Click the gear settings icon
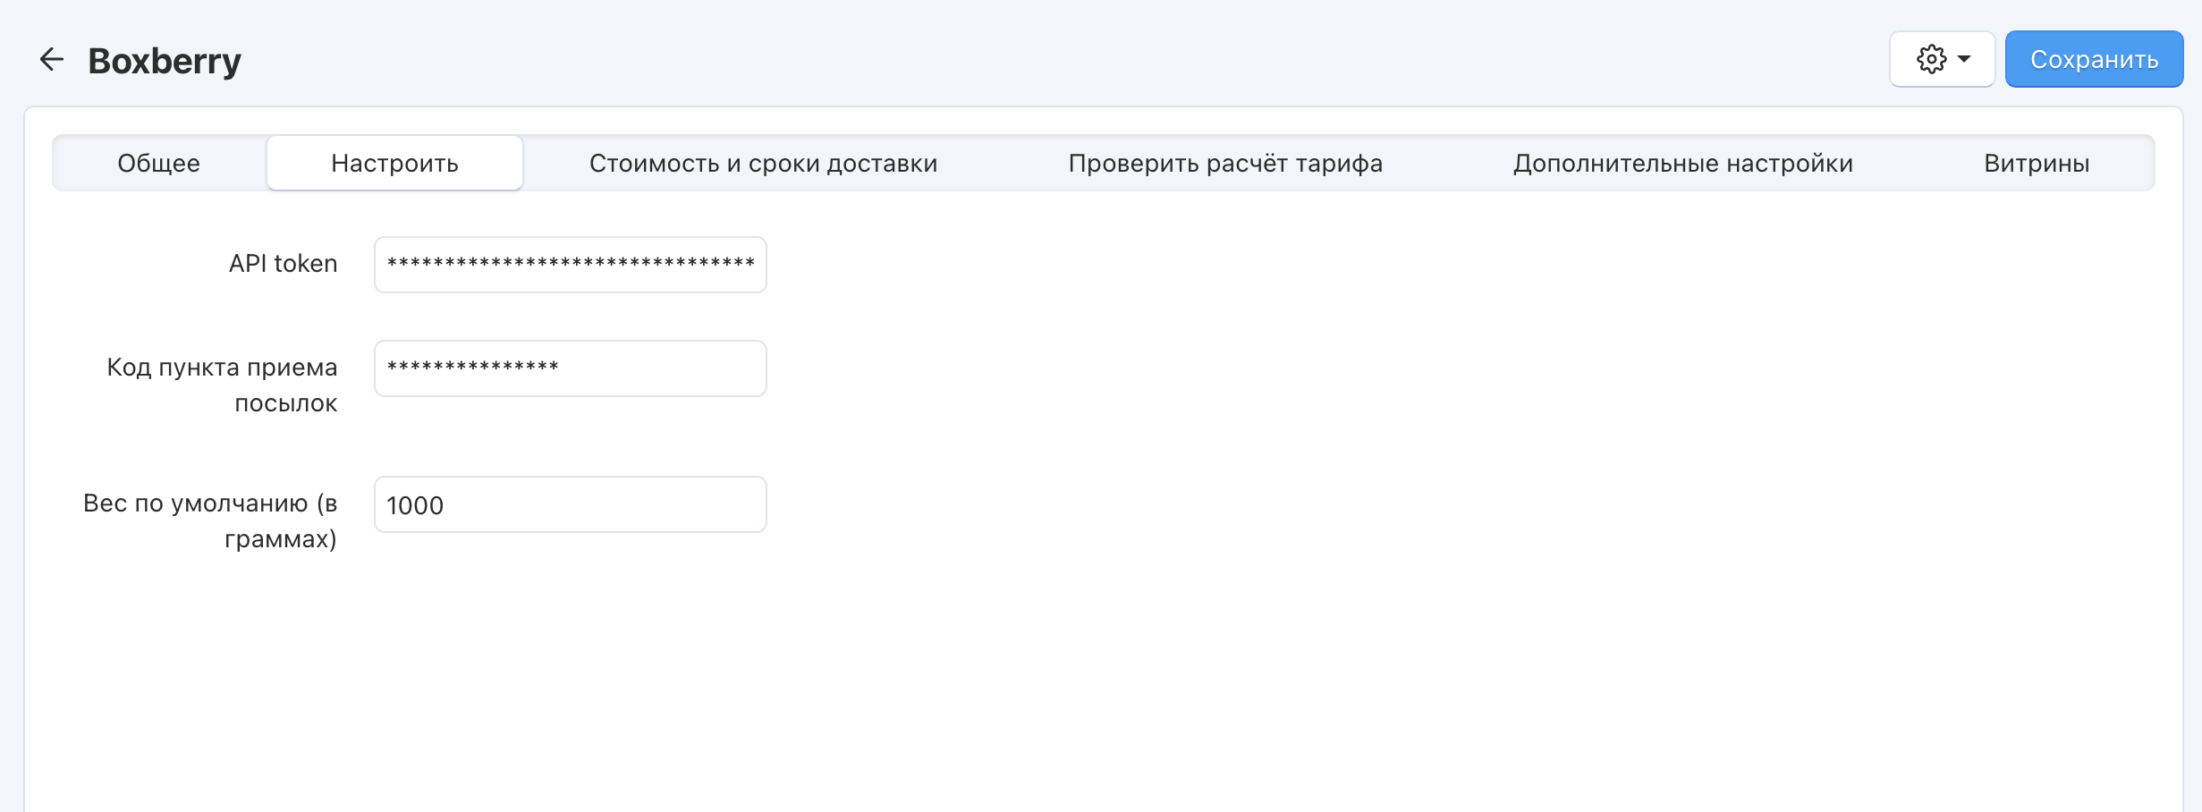The width and height of the screenshot is (2202, 812). coord(1931,59)
